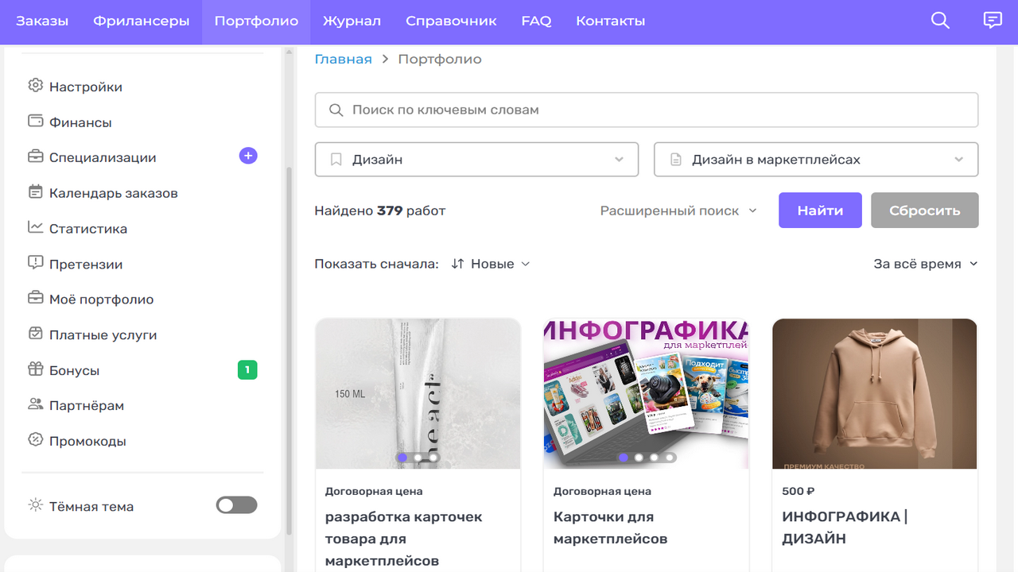The width and height of the screenshot is (1018, 572).
Task: Switch to the Журнал menu item
Action: coord(352,21)
